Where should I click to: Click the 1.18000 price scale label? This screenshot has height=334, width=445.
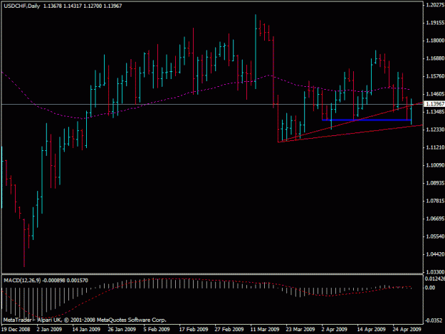pyautogui.click(x=435, y=41)
